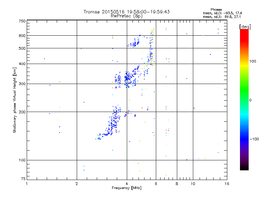Viewport: 267px width, 200px height.
Task: Click the y-axis tick label '600'
Action: pos(22,36)
